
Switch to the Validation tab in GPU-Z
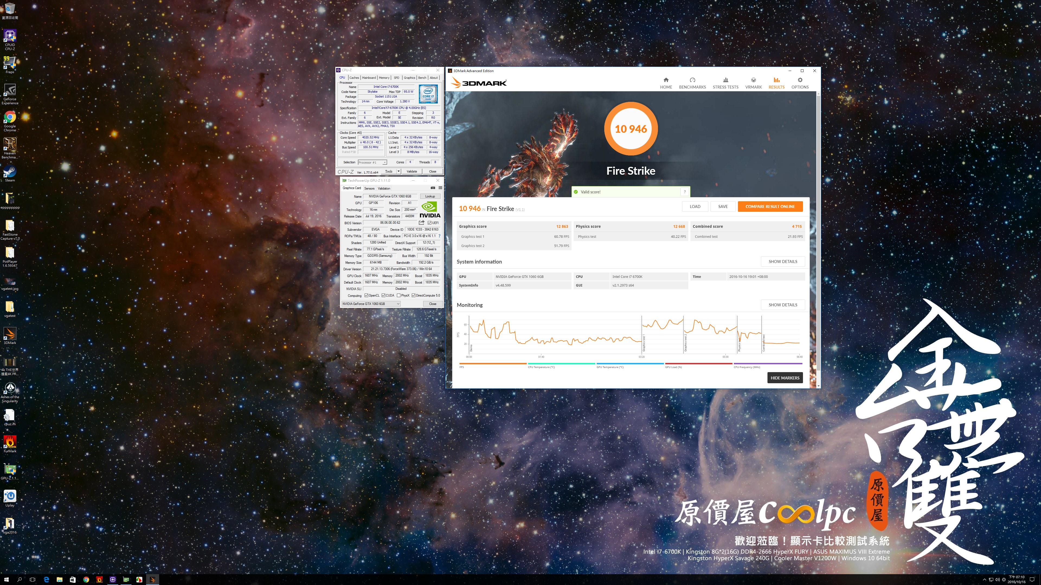pyautogui.click(x=384, y=188)
